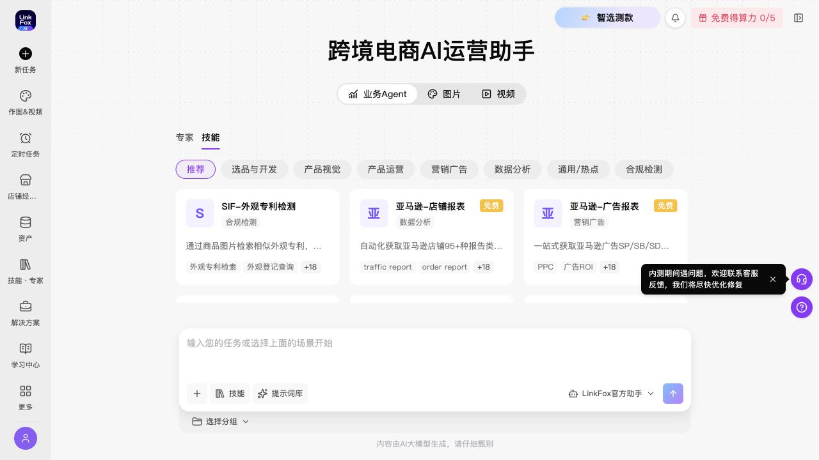Switch to the 技能 tab
This screenshot has height=460, width=819.
[211, 137]
